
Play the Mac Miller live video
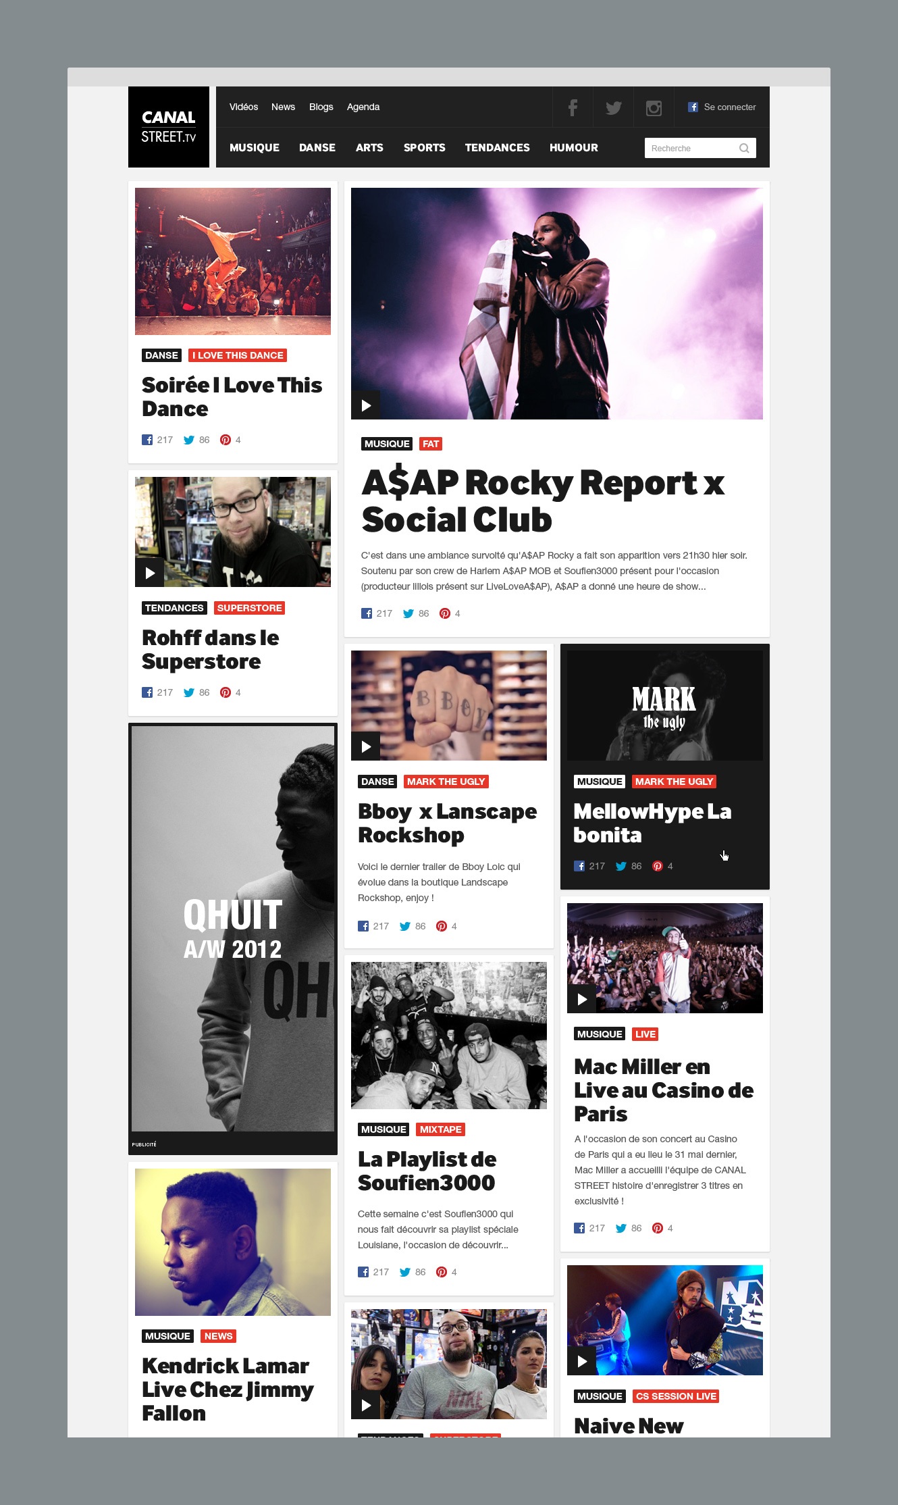582,999
